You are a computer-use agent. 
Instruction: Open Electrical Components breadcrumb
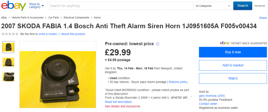click(x=76, y=18)
